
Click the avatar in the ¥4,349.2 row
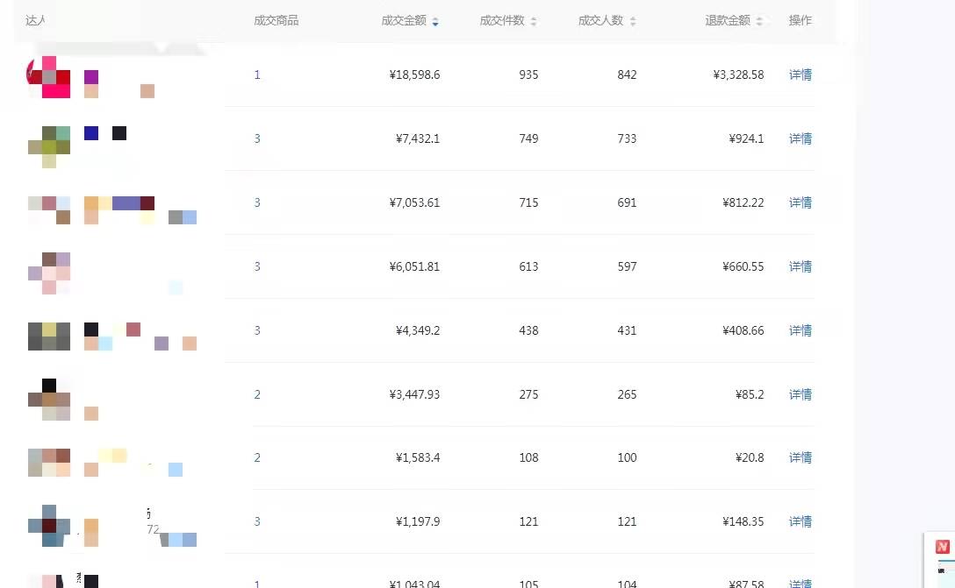[x=49, y=337]
